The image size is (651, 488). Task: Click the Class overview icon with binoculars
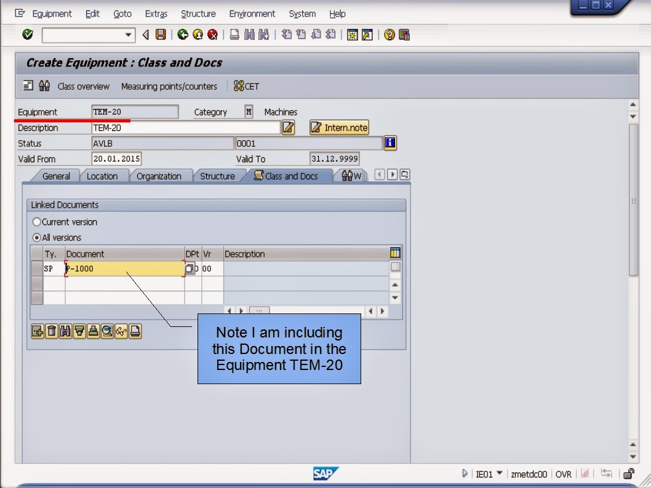tap(44, 86)
